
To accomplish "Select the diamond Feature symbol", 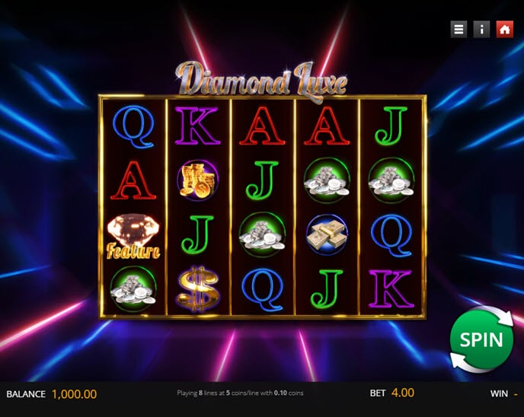I will [133, 237].
